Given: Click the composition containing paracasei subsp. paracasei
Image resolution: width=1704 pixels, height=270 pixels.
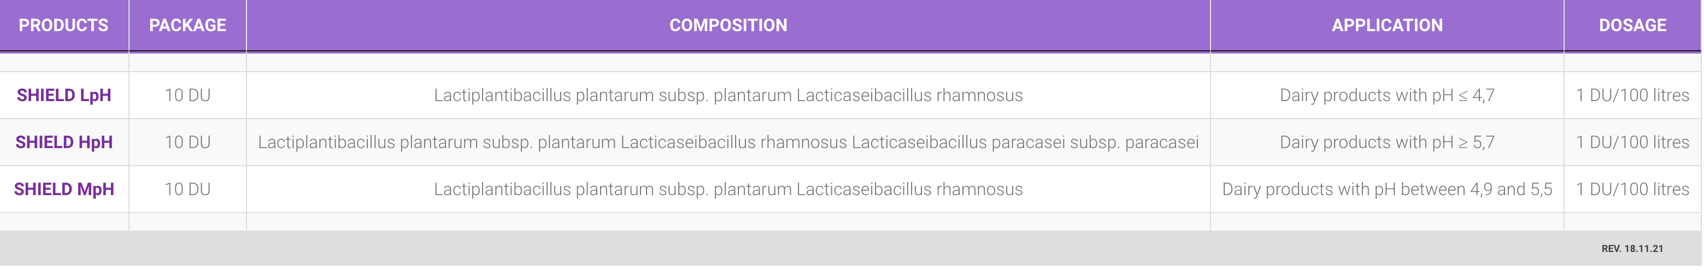Looking at the screenshot, I should (x=728, y=142).
